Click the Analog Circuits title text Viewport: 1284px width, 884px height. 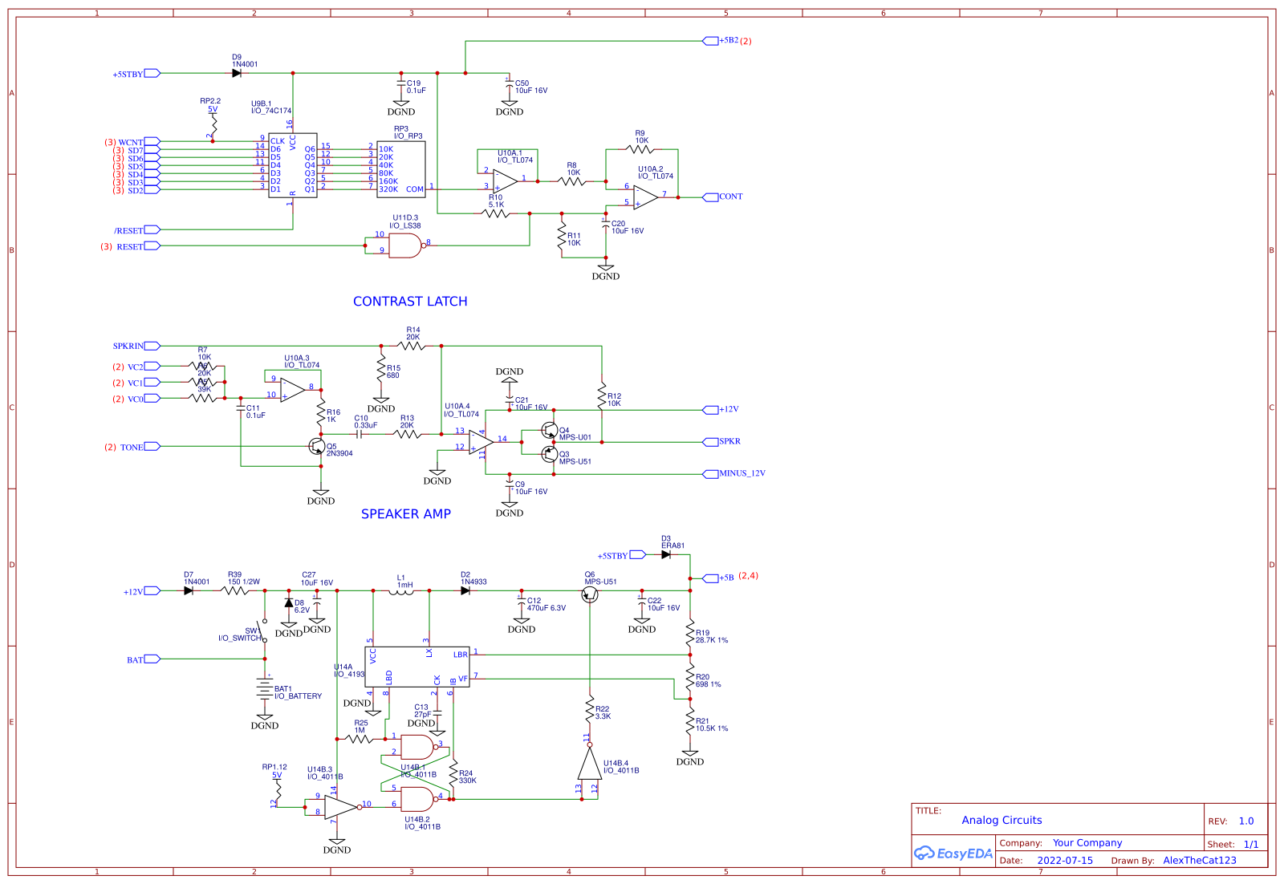1002,820
